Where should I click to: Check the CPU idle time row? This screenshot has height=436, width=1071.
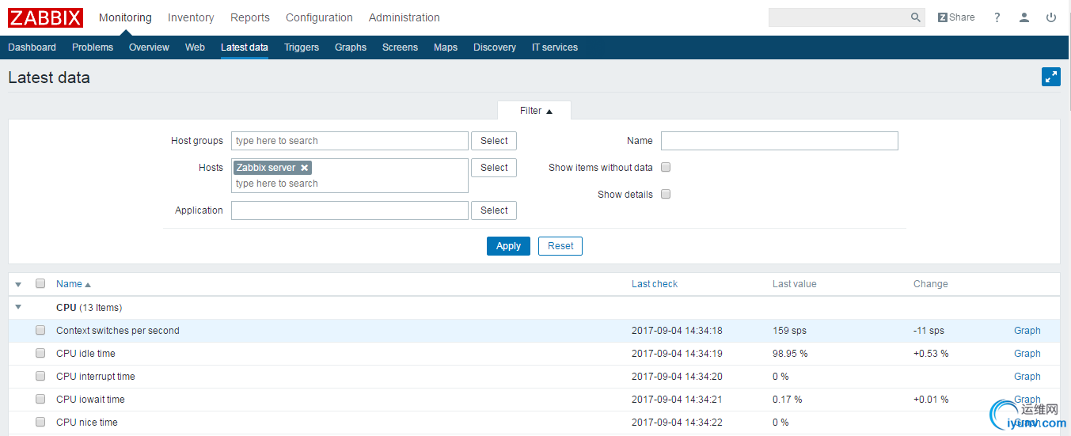coord(40,353)
